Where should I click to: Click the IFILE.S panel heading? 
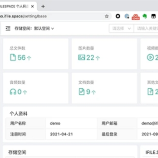tap(152, 152)
